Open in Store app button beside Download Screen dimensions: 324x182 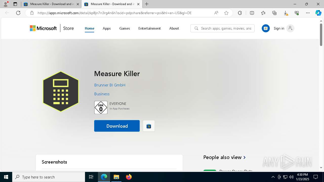pyautogui.click(x=149, y=126)
